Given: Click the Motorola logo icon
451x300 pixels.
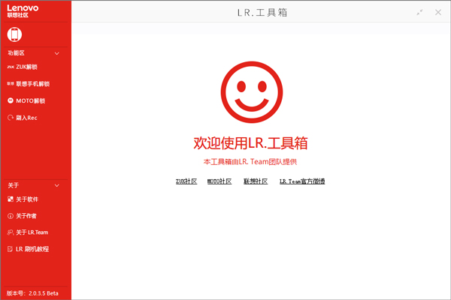Looking at the screenshot, I should pyautogui.click(x=11, y=100).
